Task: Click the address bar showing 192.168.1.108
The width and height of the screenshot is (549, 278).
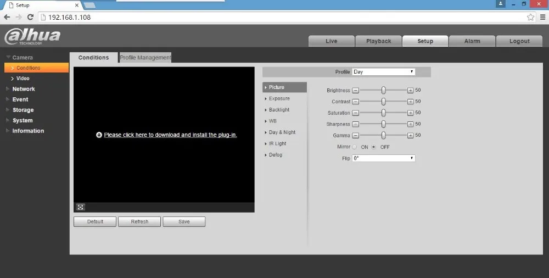Action: pyautogui.click(x=287, y=17)
